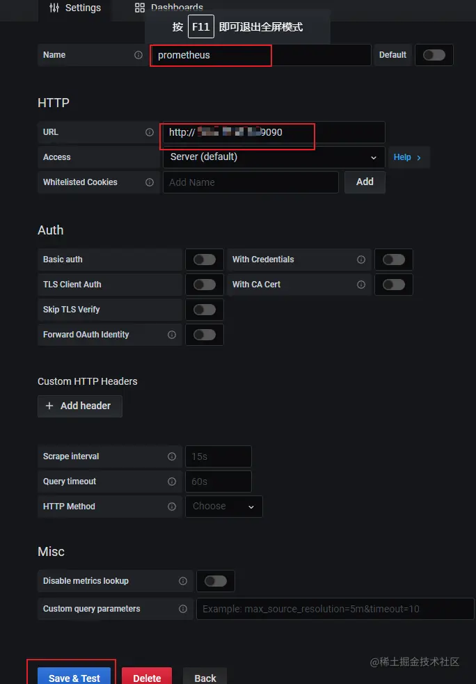Viewport: 476px width, 684px height.
Task: Click the Whitelisted Cookies Add Name field
Action: pos(251,182)
